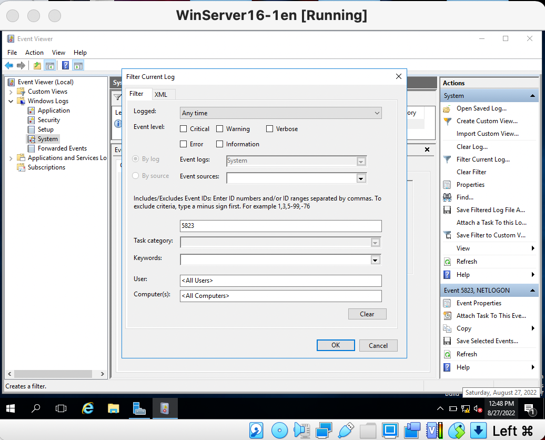Click the Security log icon in tree

coord(31,120)
